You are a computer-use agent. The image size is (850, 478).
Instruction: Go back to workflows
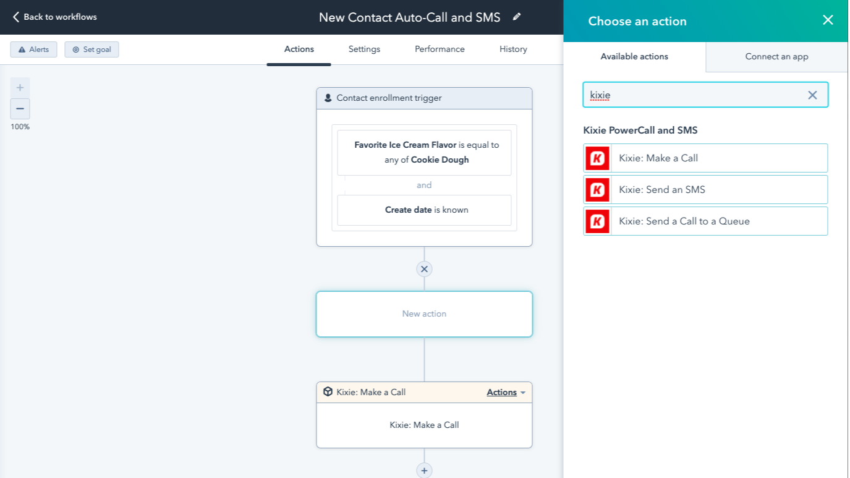[56, 17]
